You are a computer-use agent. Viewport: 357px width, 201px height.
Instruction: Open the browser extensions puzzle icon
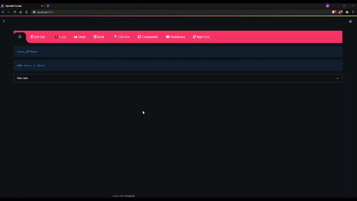pos(347,12)
